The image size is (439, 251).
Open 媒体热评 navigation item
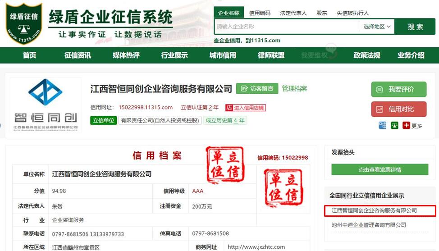point(126,55)
